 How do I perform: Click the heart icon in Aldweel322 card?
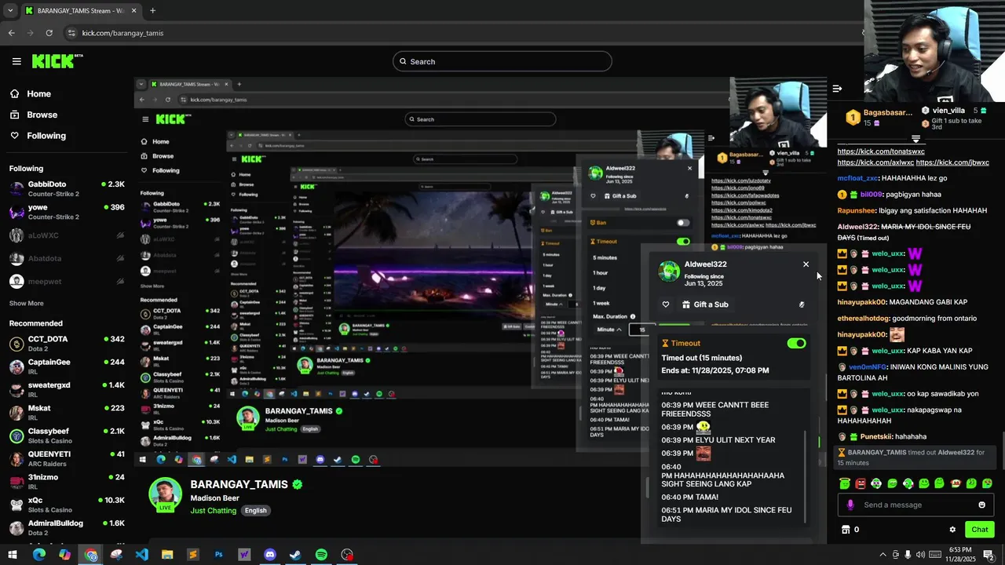[x=666, y=304]
